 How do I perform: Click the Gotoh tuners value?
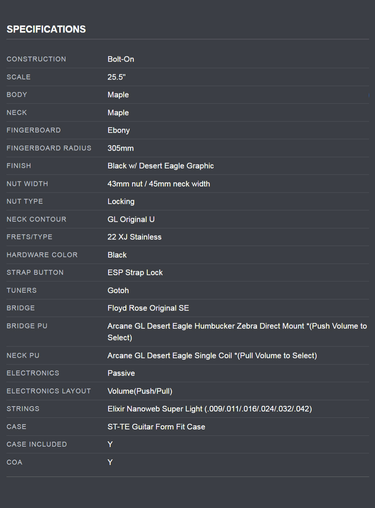pyautogui.click(x=118, y=290)
